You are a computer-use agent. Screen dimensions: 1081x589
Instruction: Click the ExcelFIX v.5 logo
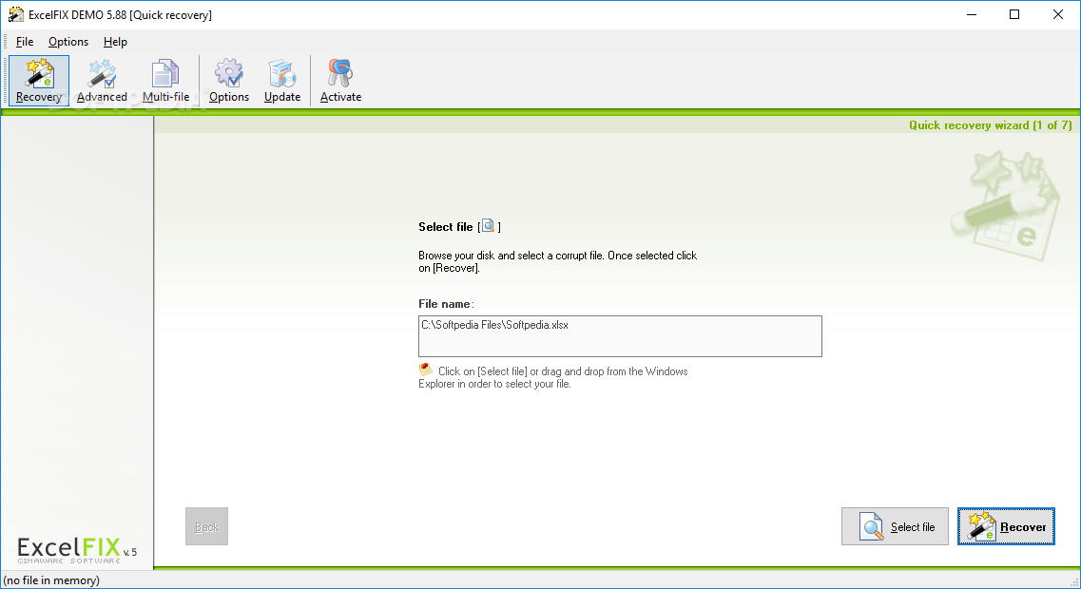click(x=76, y=550)
